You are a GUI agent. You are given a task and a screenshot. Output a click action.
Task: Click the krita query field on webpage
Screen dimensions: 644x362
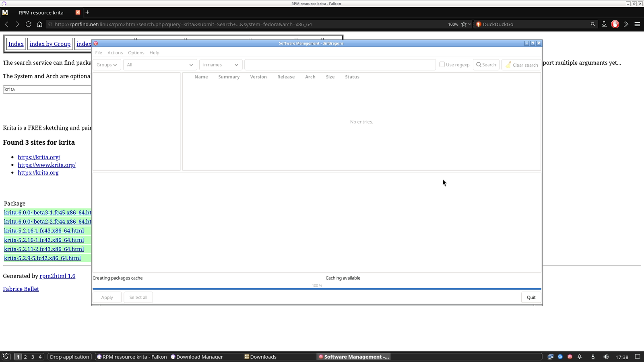47,89
